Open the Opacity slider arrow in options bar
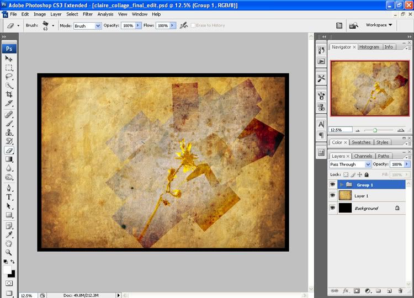This screenshot has width=414, height=298. click(x=138, y=25)
